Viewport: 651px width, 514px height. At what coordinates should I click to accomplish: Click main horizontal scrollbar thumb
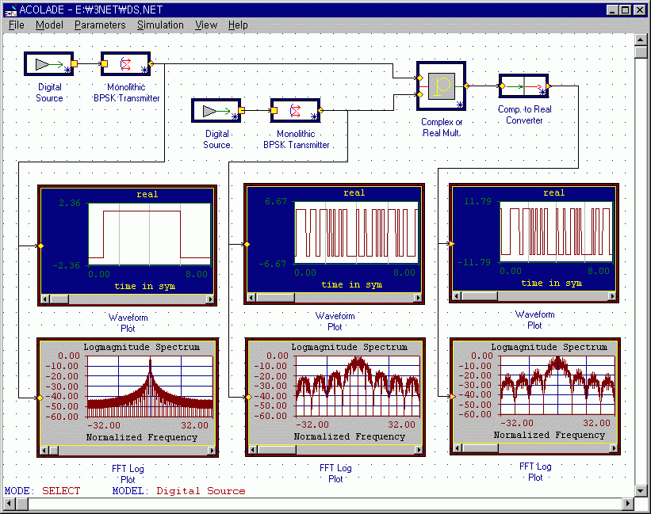(x=21, y=504)
